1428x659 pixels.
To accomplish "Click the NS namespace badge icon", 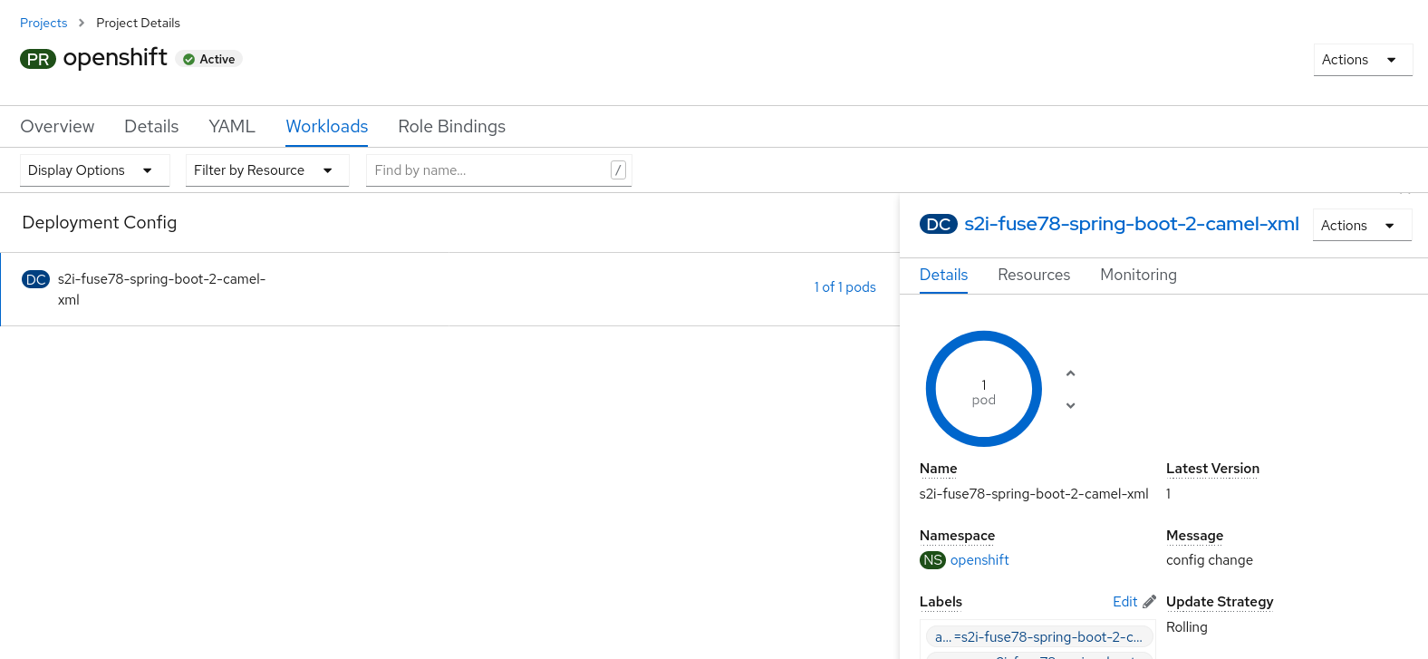I will 932,560.
